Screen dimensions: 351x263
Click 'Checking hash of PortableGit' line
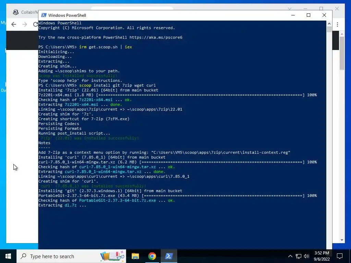[x=107, y=201]
